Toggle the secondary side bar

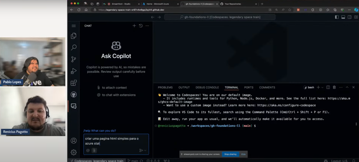pyautogui.click(x=349, y=17)
